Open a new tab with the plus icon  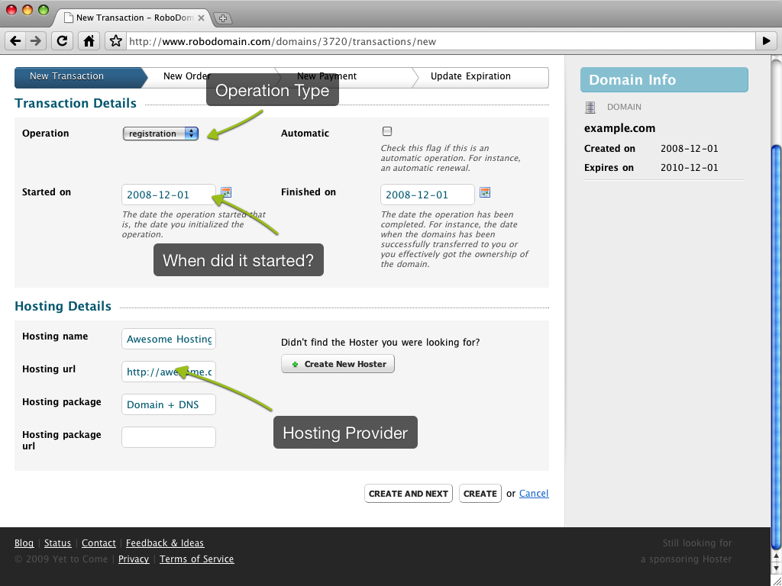point(223,18)
